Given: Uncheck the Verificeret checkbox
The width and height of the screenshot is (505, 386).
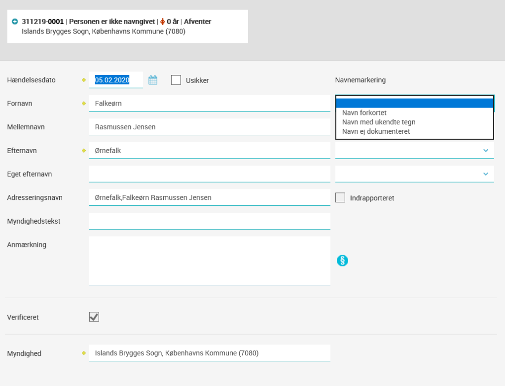Looking at the screenshot, I should [94, 317].
